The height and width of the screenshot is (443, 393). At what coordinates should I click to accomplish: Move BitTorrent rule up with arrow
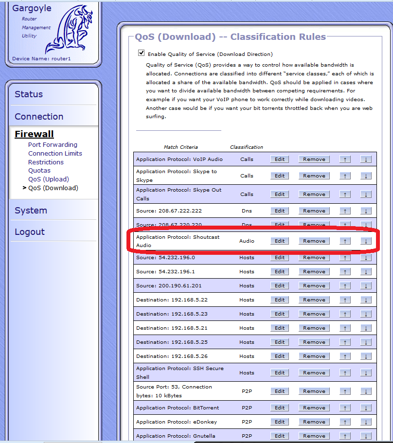[344, 408]
